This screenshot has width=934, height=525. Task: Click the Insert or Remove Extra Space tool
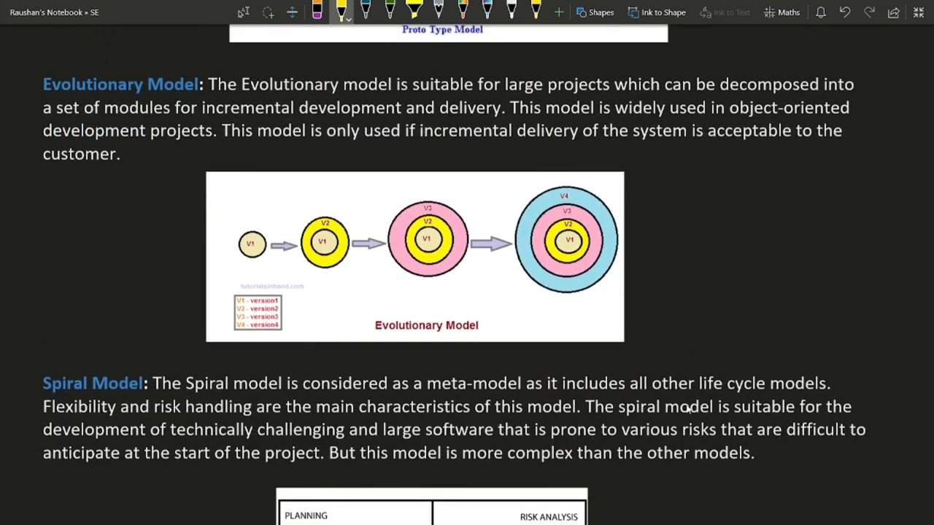coord(292,12)
